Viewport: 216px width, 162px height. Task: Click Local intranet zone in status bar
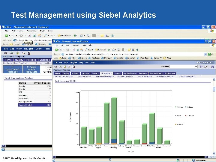(x=199, y=160)
